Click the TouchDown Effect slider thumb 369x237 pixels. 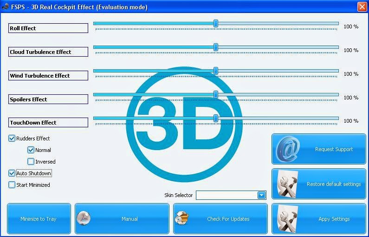215,118
